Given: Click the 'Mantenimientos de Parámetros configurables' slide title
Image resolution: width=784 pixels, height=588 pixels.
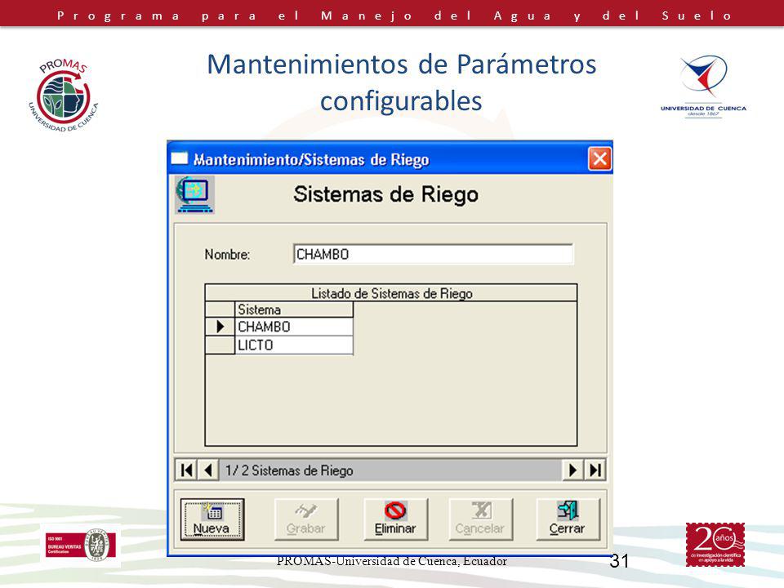Looking at the screenshot, I should pos(402,82).
